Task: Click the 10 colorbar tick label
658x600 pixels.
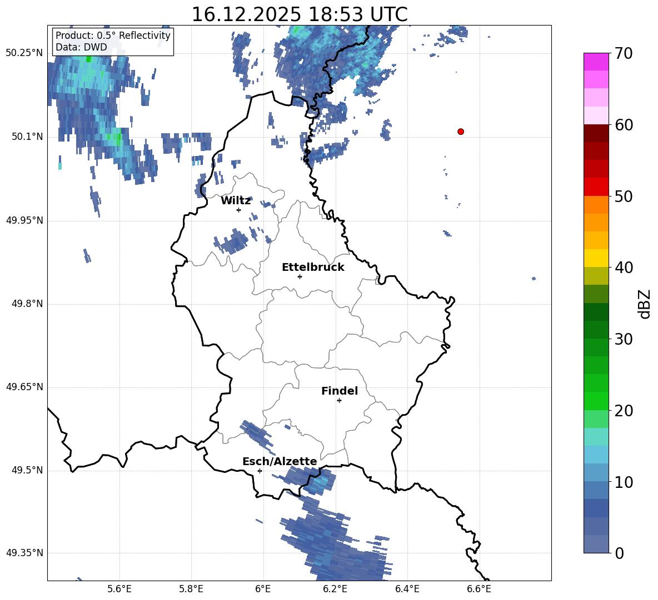Action: point(624,482)
